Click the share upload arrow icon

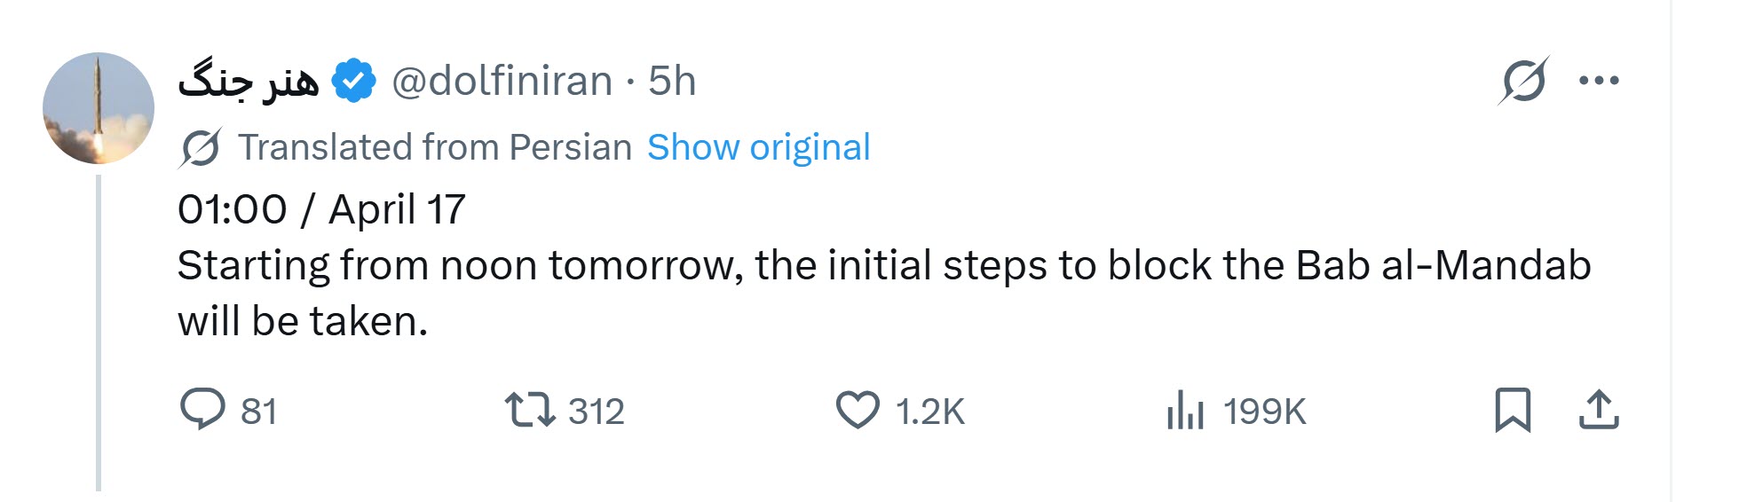click(x=1599, y=410)
